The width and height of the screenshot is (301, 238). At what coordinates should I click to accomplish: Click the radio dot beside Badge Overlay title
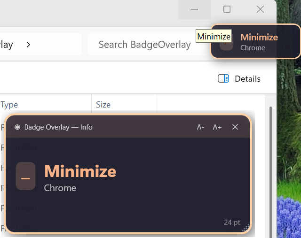(x=17, y=127)
